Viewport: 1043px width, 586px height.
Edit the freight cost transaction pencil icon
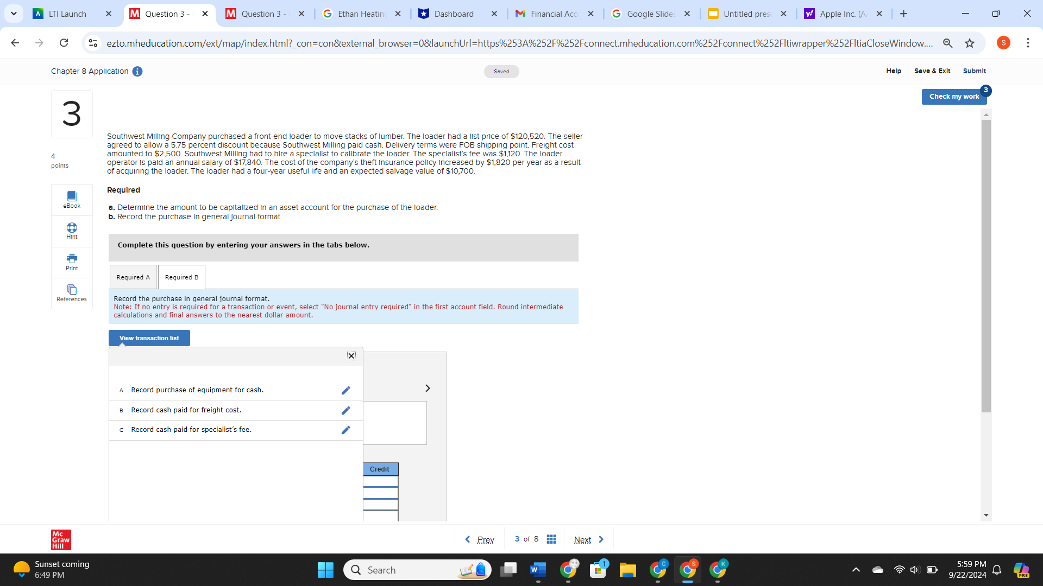(346, 410)
